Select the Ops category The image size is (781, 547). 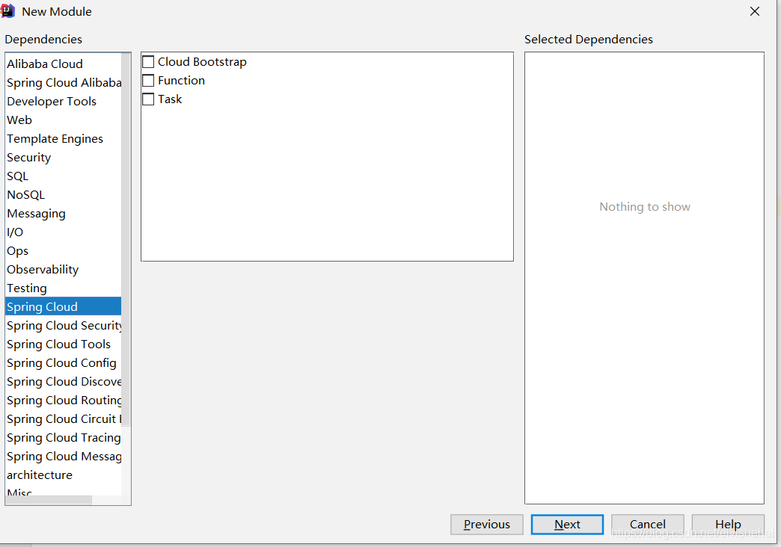64,250
